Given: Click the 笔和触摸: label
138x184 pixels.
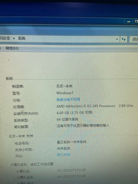Looking at the screenshot, I should point(21,127).
